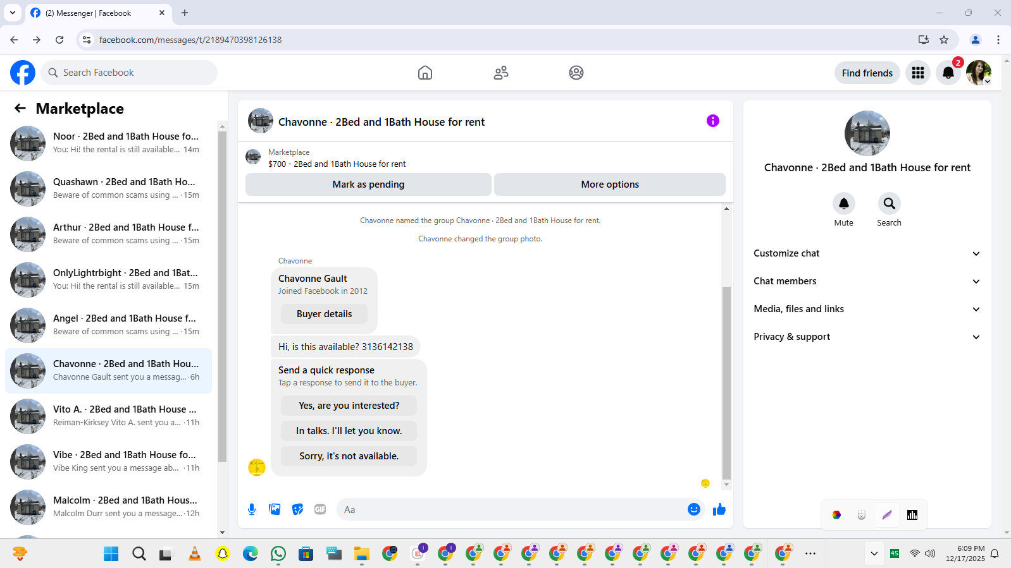Viewport: 1011px width, 568px height.
Task: Open a new browser tab
Action: coord(185,13)
